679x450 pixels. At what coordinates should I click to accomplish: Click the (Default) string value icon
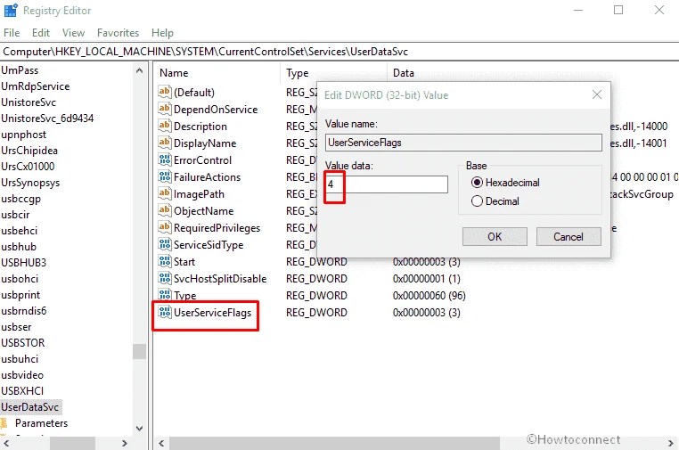pos(165,92)
